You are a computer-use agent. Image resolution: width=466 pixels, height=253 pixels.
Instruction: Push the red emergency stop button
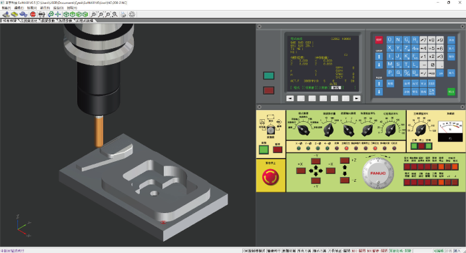point(270,177)
